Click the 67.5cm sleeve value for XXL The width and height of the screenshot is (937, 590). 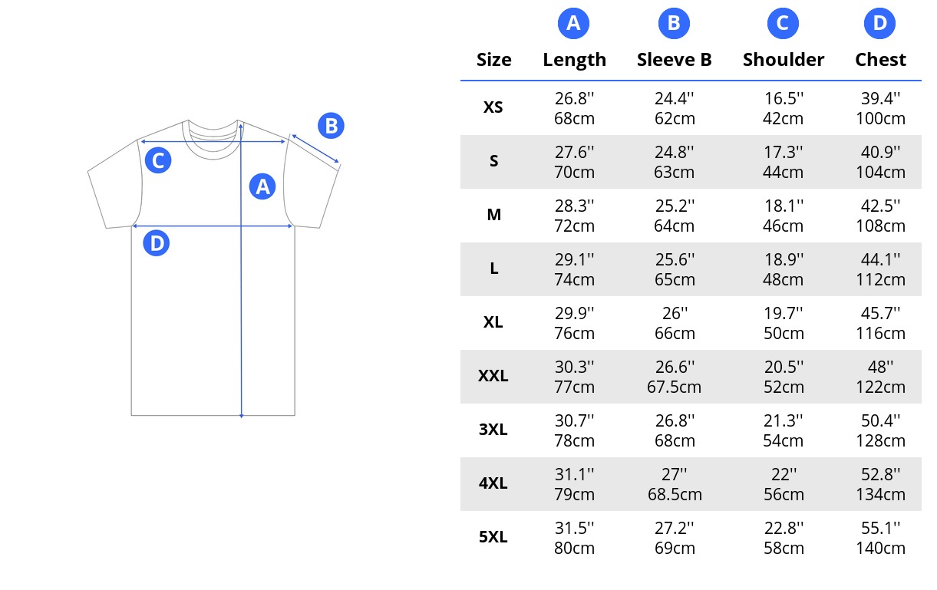674,387
